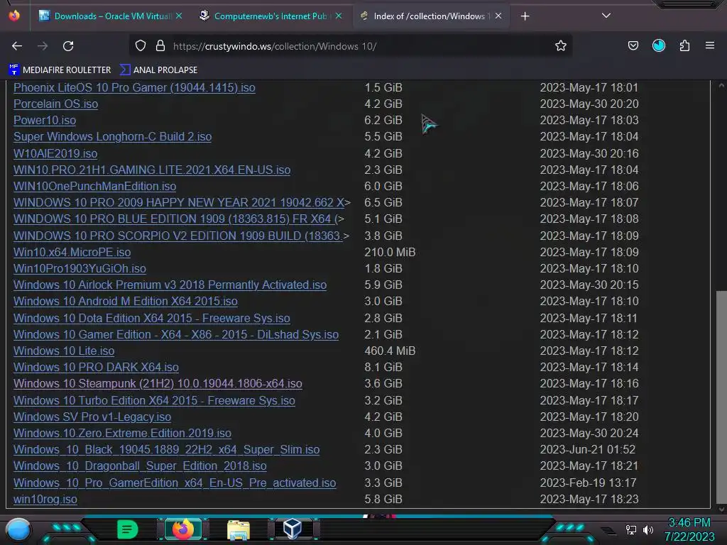Download Windows 10 Lite.iso

(x=64, y=351)
